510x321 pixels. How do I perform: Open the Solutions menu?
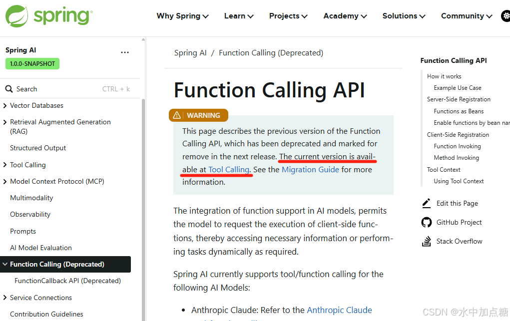[x=404, y=16]
